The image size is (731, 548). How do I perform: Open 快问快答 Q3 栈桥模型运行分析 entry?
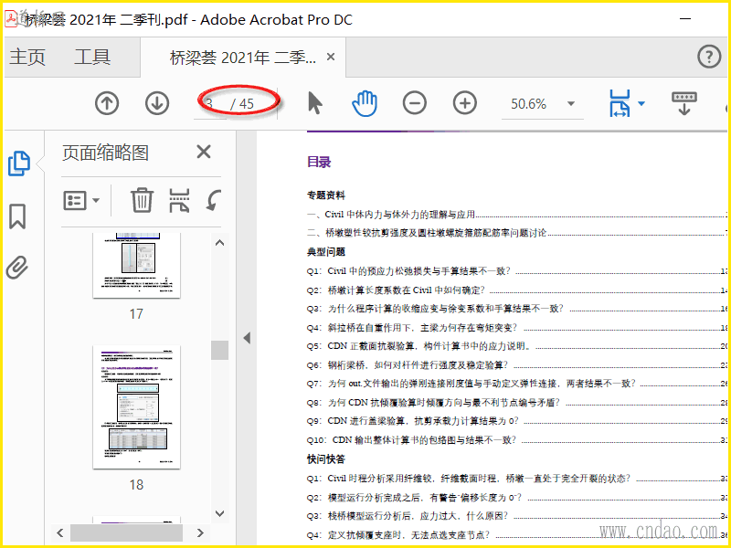pyautogui.click(x=516, y=516)
